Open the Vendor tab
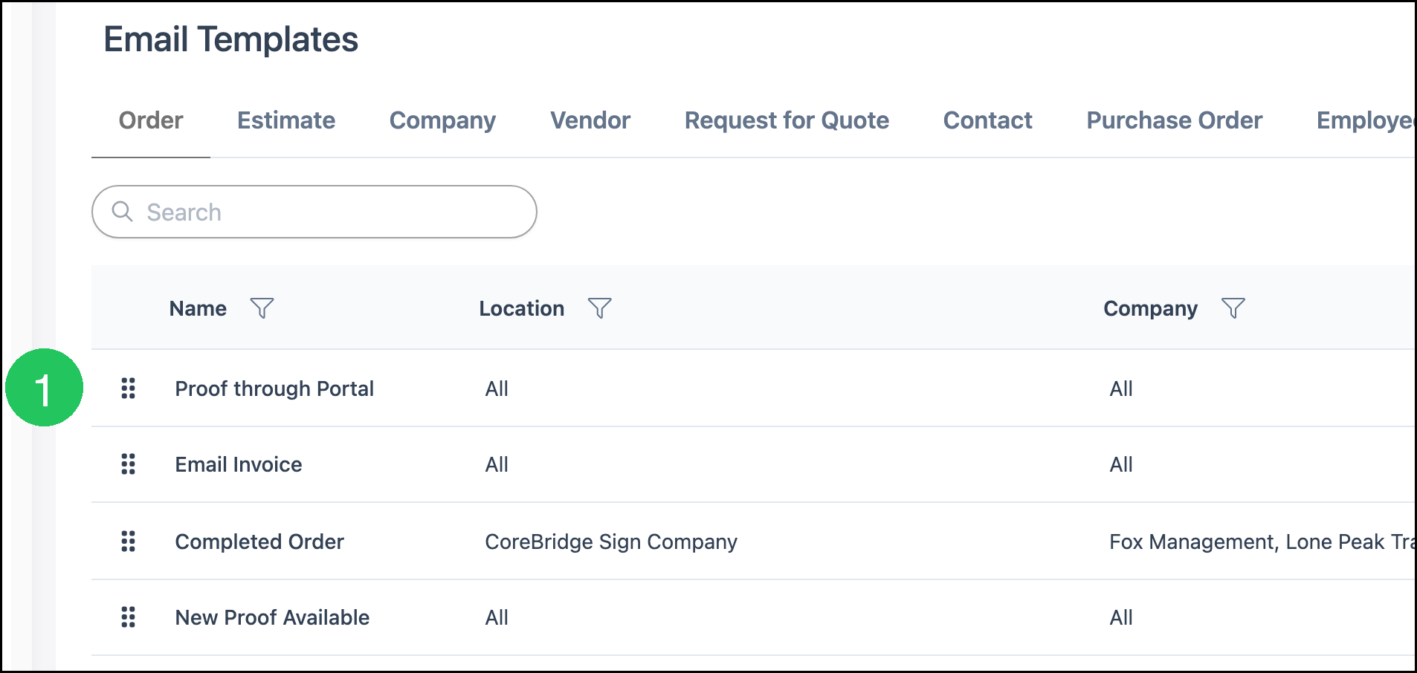Viewport: 1417px width, 673px height. pyautogui.click(x=590, y=120)
